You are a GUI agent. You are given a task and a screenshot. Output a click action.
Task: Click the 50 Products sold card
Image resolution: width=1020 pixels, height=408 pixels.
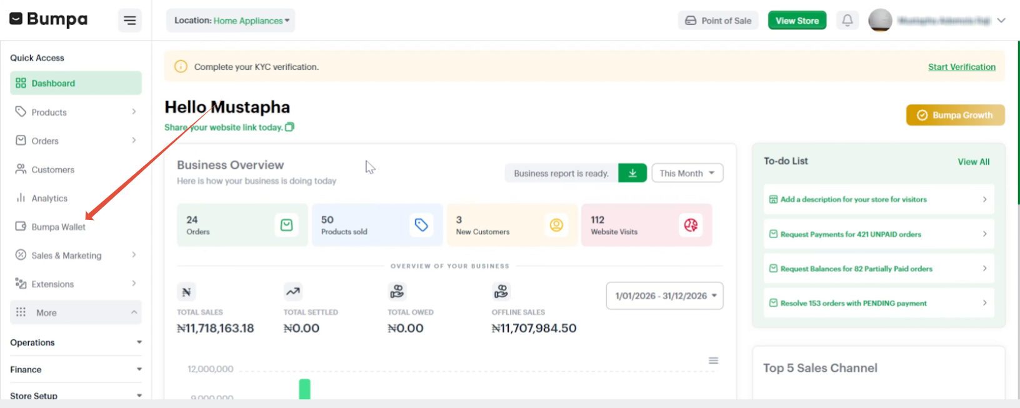point(377,225)
